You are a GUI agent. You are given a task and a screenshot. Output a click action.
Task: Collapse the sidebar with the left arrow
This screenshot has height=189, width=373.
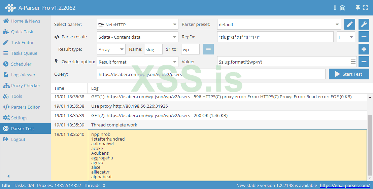pos(8,176)
